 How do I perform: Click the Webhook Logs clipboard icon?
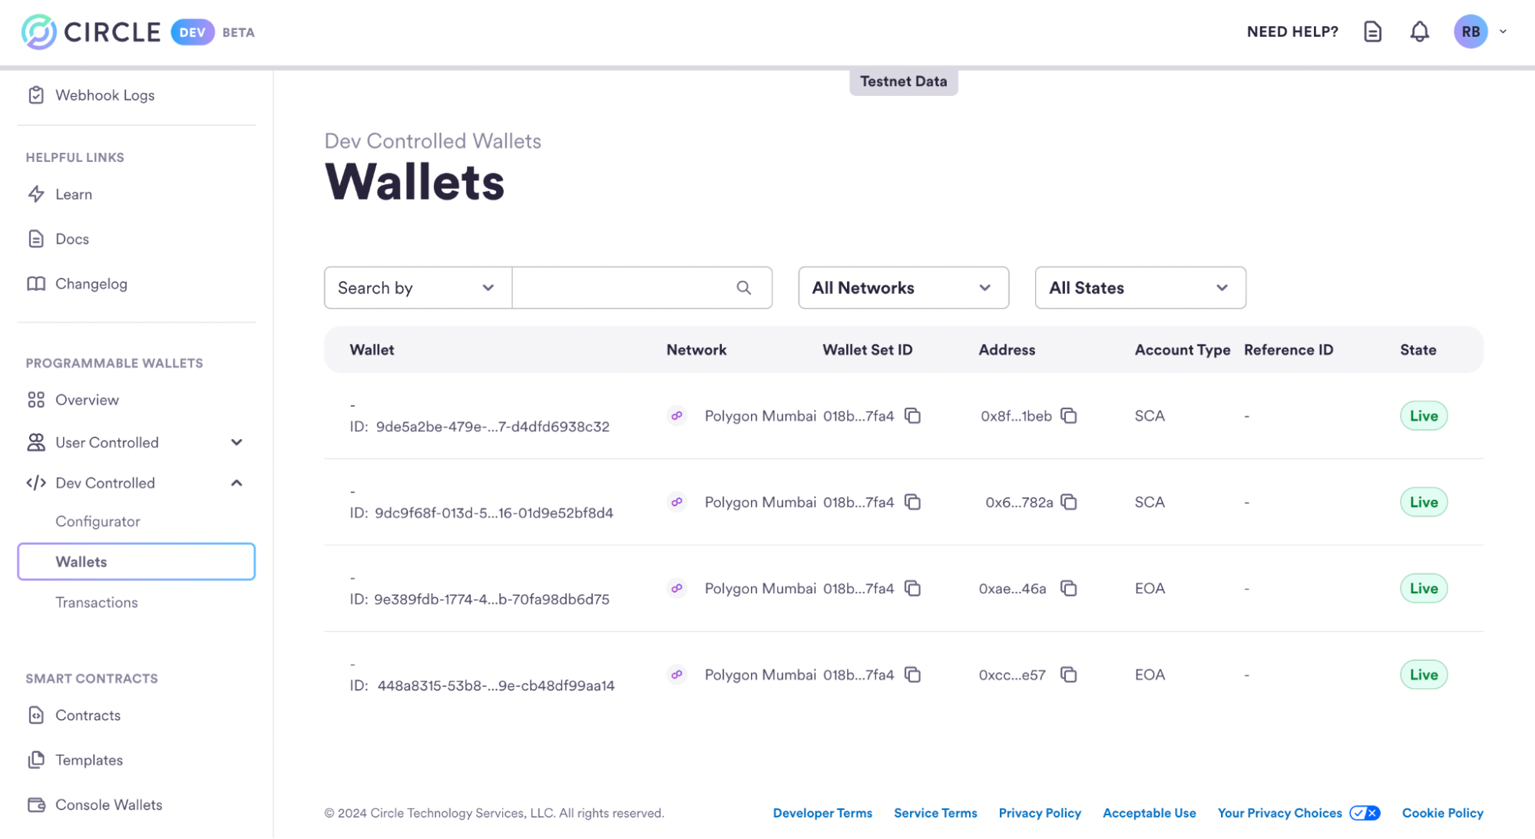(x=36, y=95)
